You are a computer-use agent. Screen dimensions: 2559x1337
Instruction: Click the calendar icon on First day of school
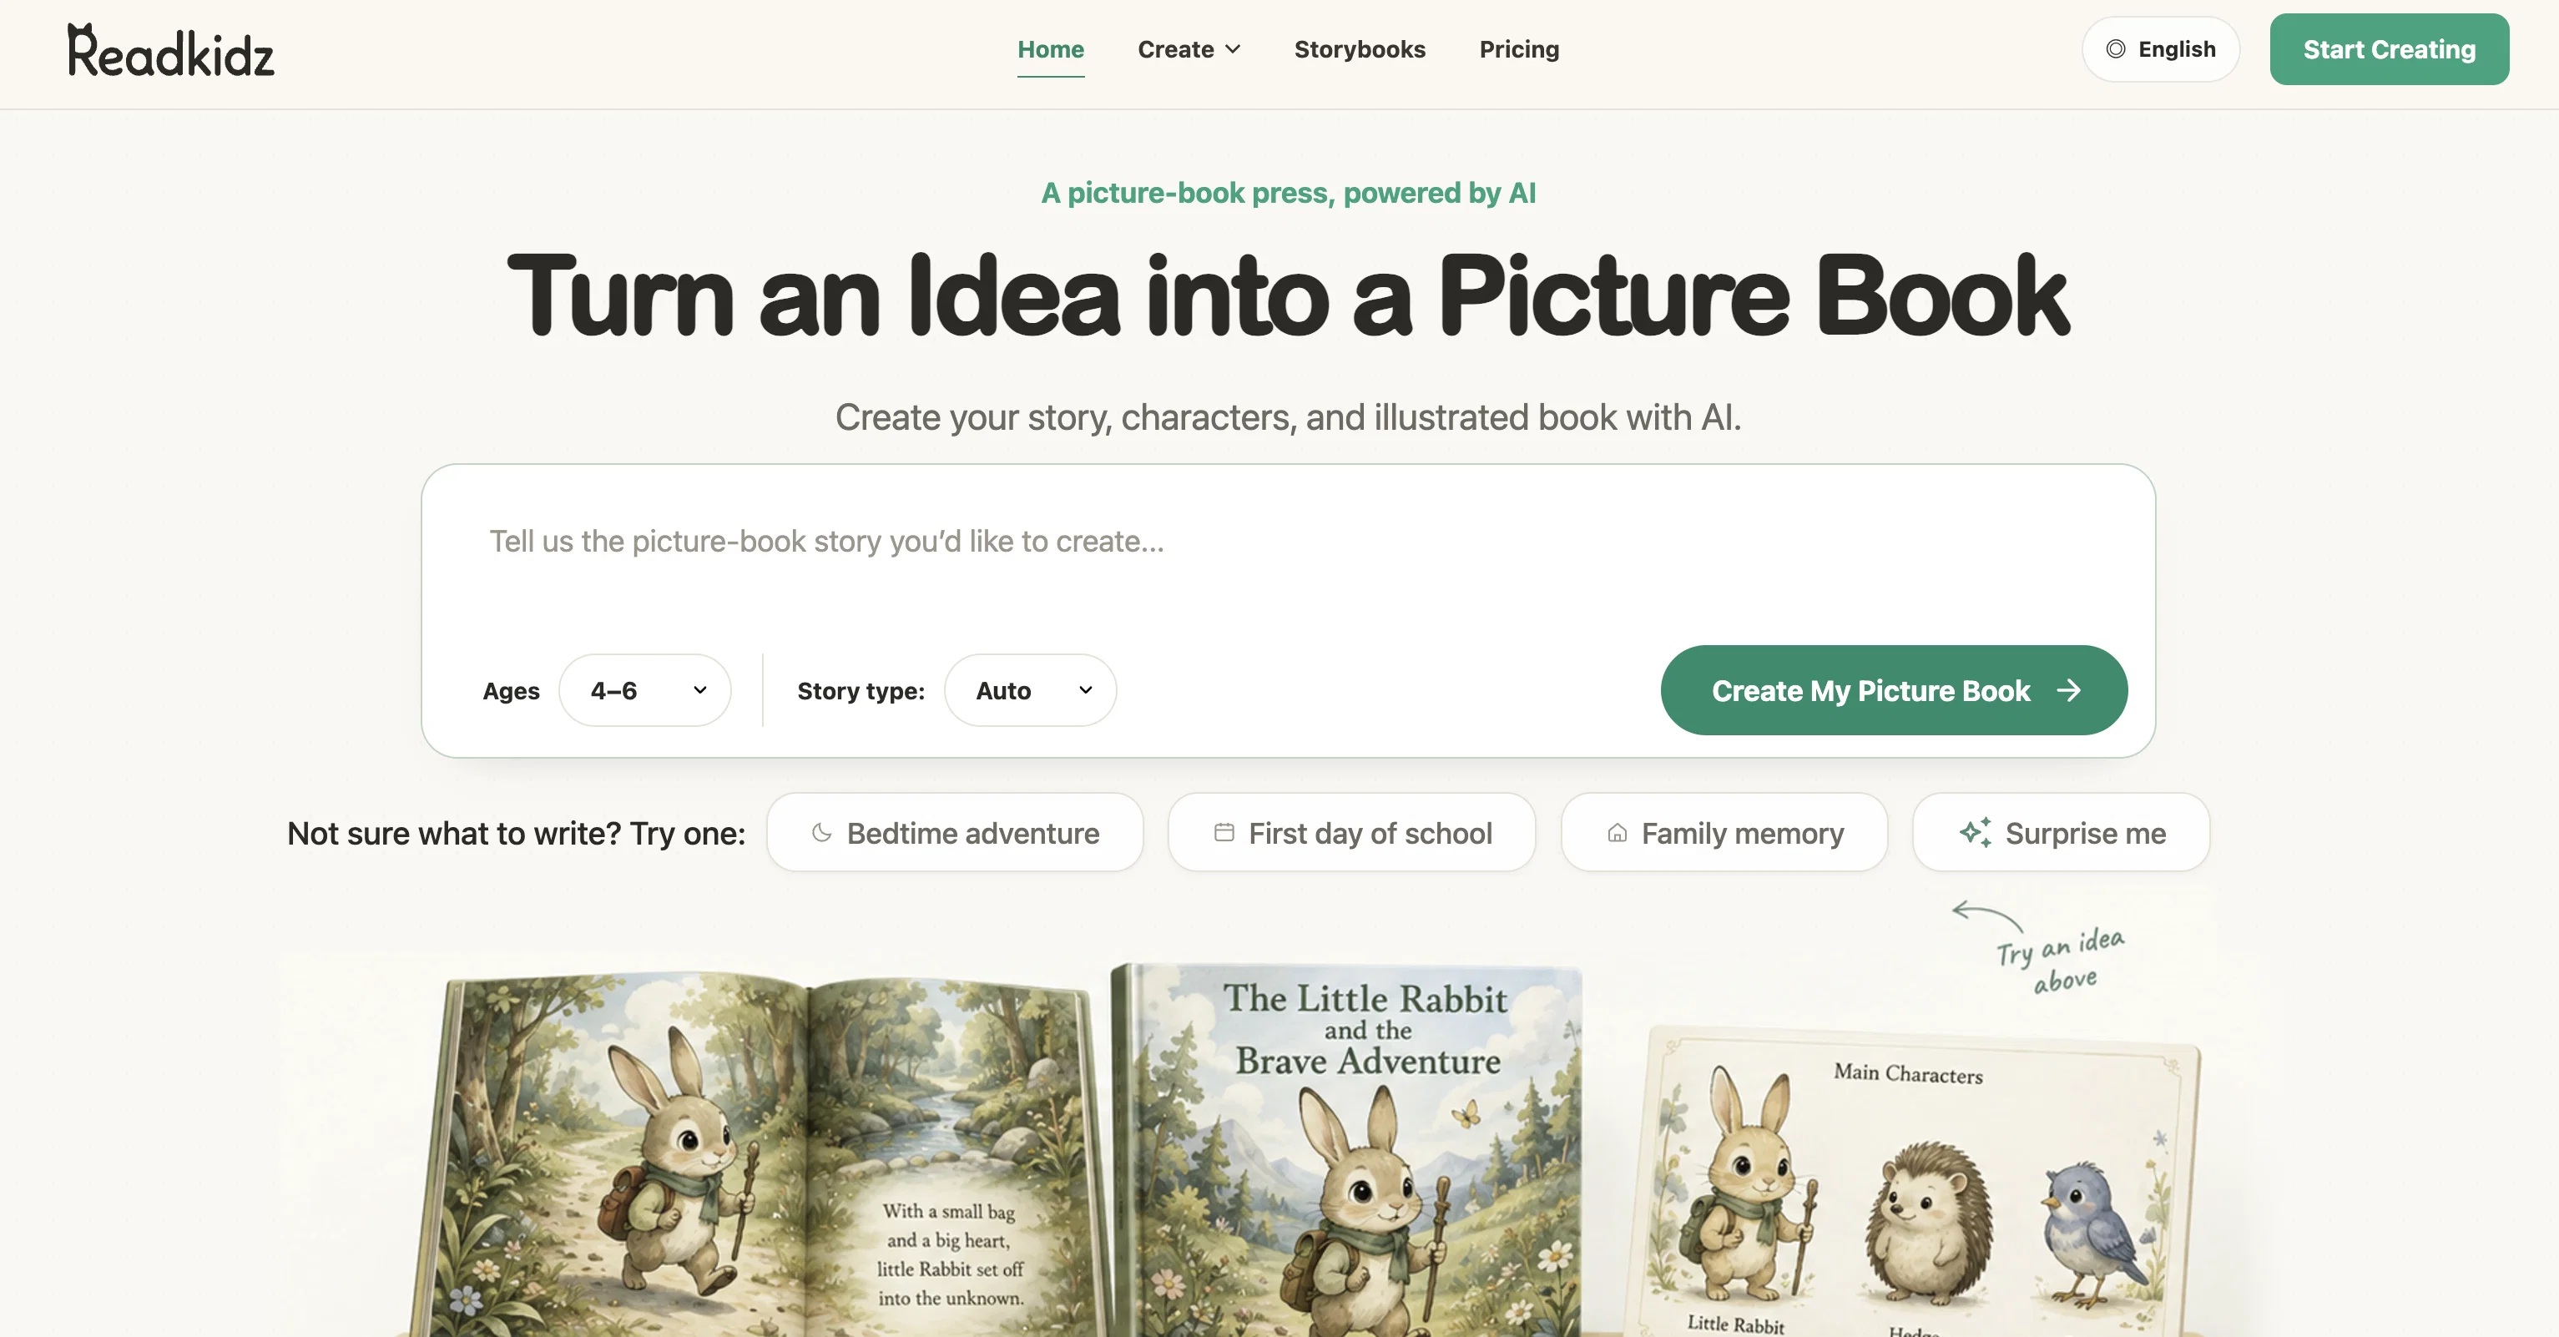click(1224, 832)
